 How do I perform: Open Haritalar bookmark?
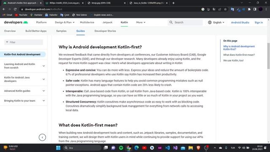(36, 15)
